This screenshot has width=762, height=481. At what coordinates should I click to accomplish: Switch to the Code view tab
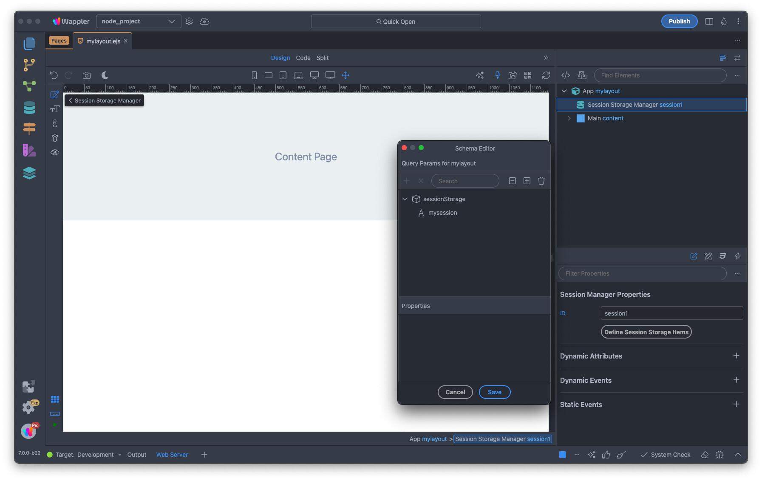coord(303,58)
